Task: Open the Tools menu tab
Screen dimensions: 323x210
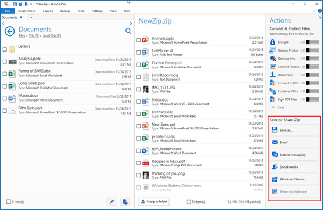Action: [81, 11]
